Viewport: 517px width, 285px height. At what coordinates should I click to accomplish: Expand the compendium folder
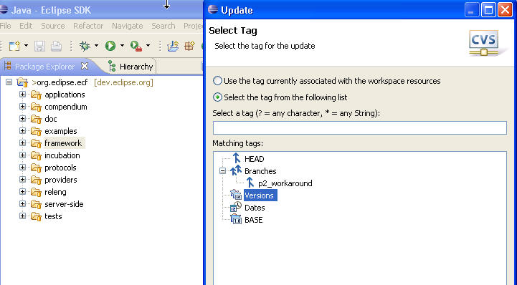pos(22,107)
